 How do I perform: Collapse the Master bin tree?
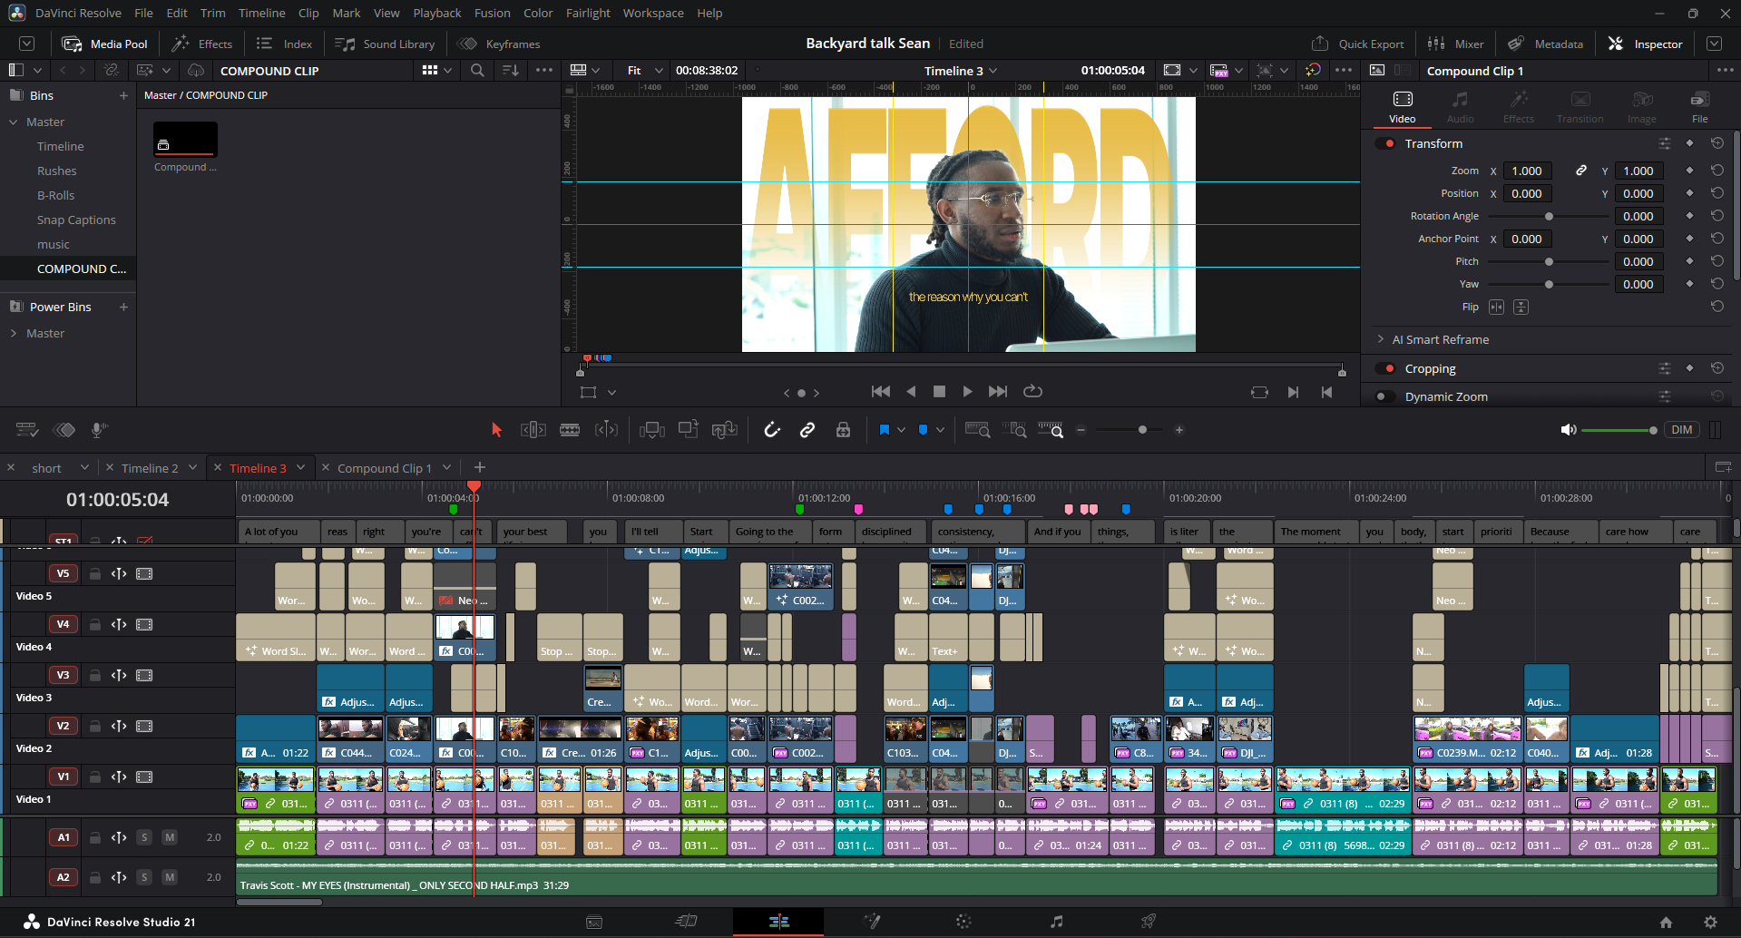point(14,122)
